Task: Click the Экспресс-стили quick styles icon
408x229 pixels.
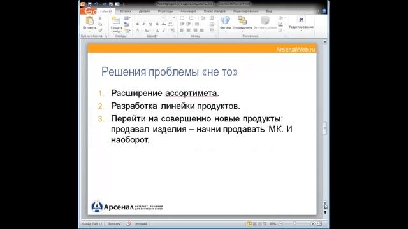Action: (x=265, y=20)
